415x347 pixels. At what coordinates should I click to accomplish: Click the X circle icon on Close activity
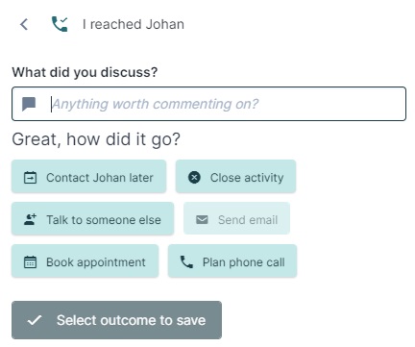point(194,177)
